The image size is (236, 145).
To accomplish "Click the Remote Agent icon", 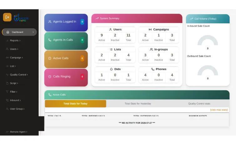I will click(x=7, y=132).
